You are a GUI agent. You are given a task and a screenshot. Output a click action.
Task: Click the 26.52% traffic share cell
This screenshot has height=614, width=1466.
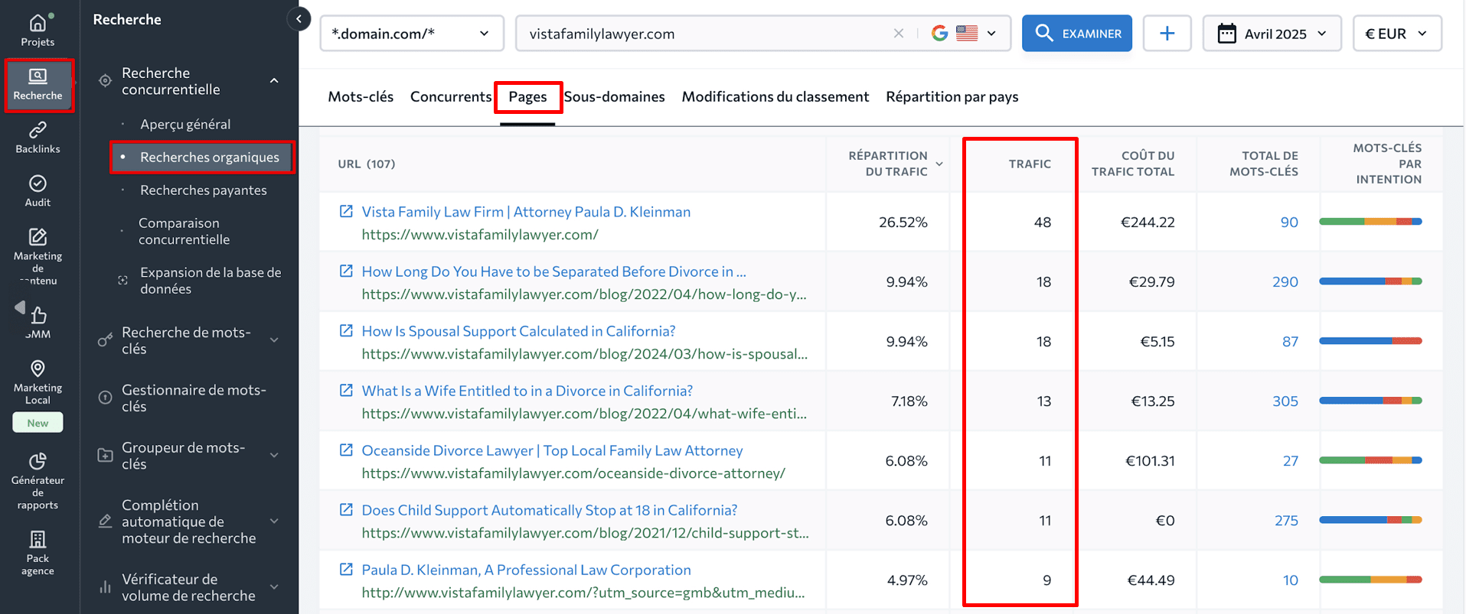tap(903, 223)
